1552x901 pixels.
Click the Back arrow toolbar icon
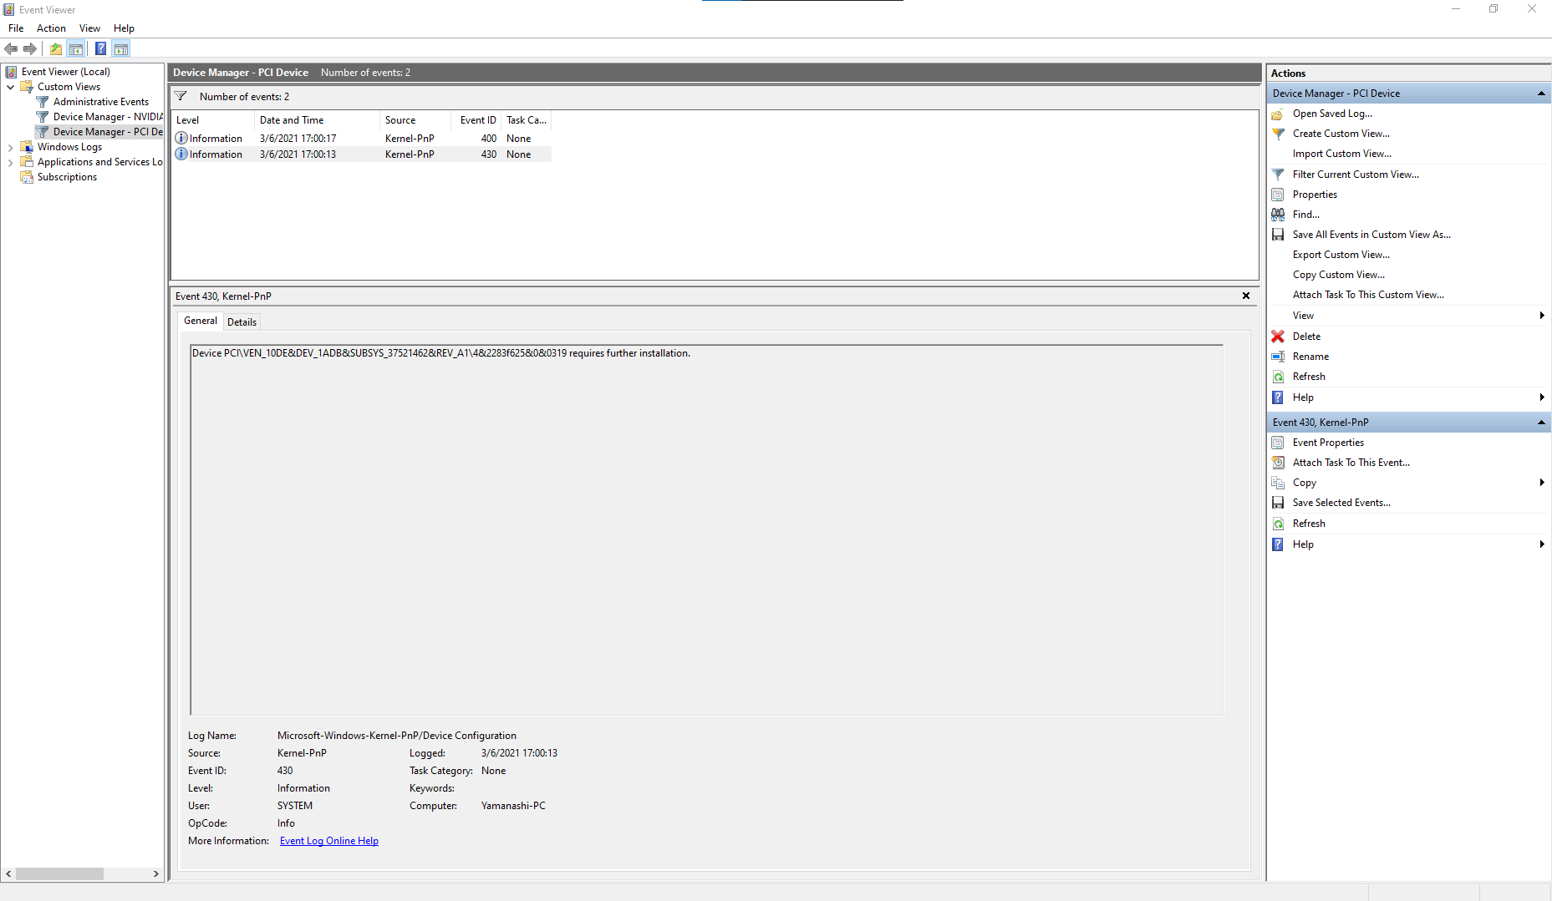point(11,49)
